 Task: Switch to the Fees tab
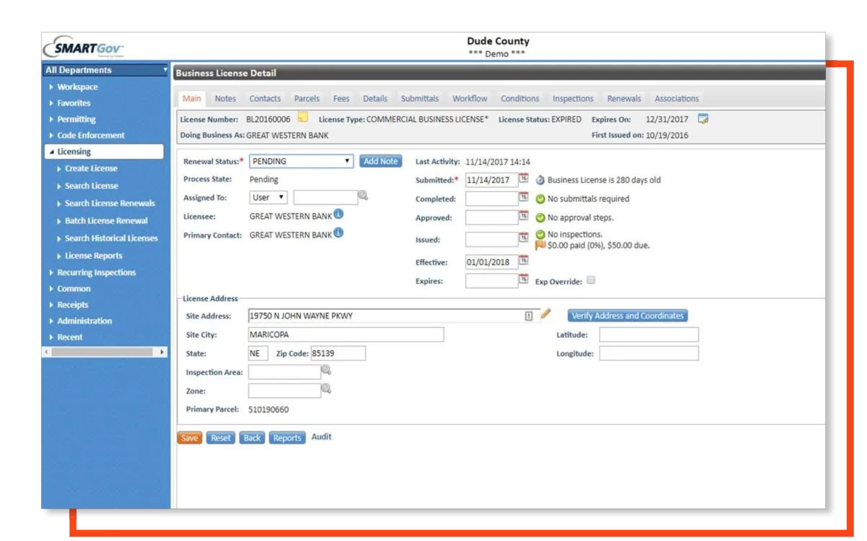(x=341, y=99)
